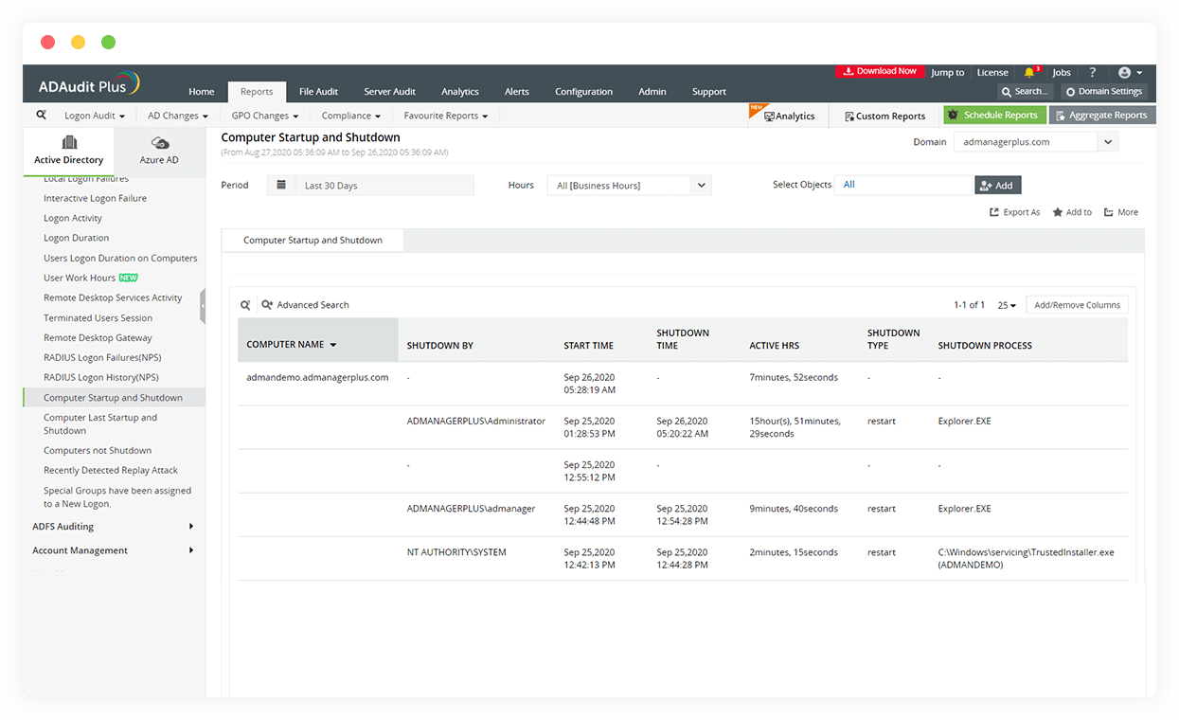This screenshot has width=1179, height=720.
Task: Open the GPO Changes dropdown
Action: tap(265, 116)
